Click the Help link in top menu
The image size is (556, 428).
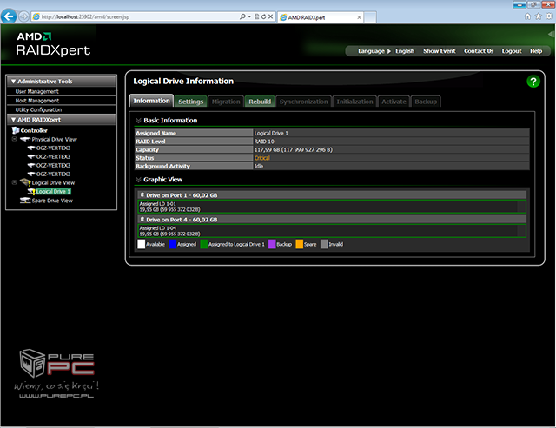[536, 51]
